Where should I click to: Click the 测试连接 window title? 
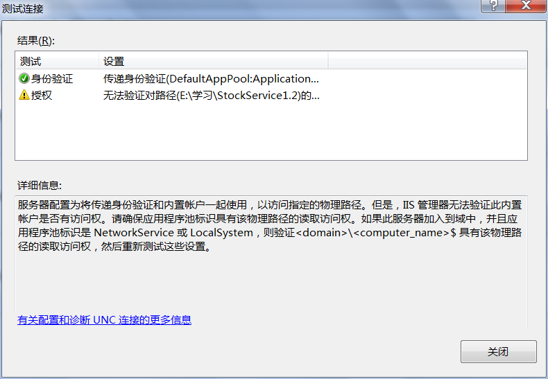pyautogui.click(x=23, y=8)
